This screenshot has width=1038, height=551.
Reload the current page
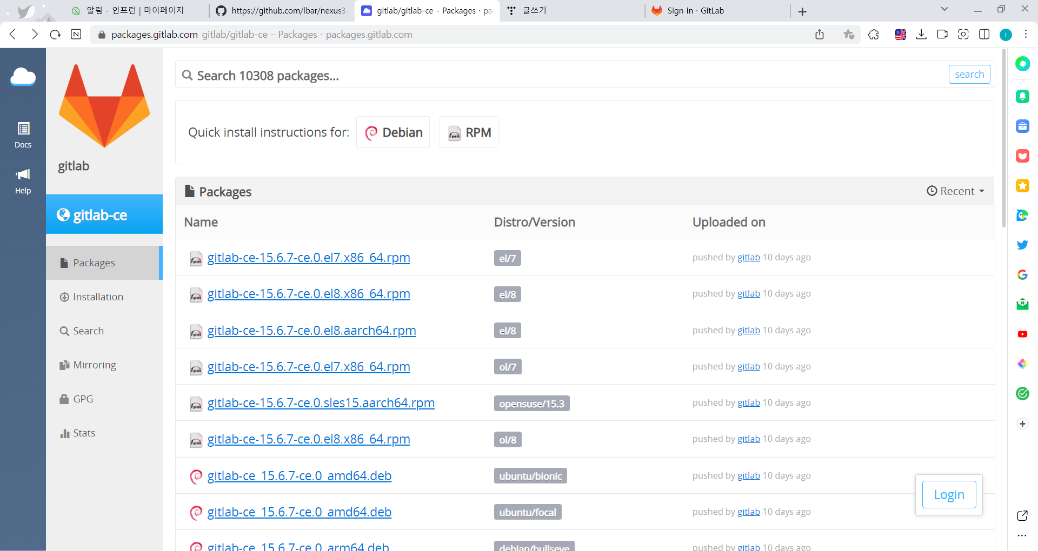55,35
